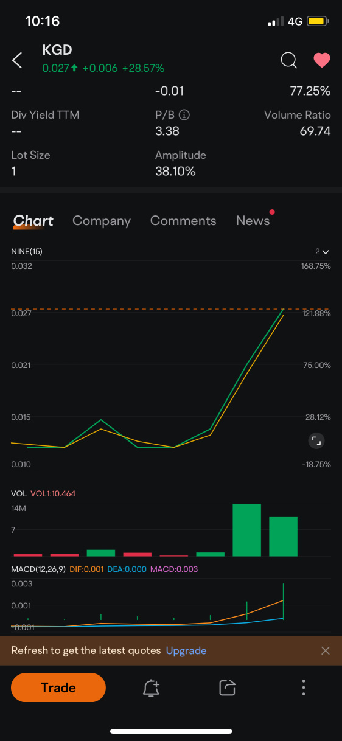Tap the battery icon in status bar
The height and width of the screenshot is (741, 342).
(318, 21)
